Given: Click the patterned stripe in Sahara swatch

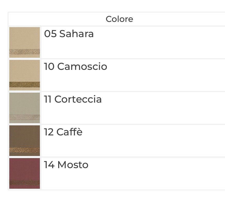Looking at the screenshot, I should coord(24,52).
